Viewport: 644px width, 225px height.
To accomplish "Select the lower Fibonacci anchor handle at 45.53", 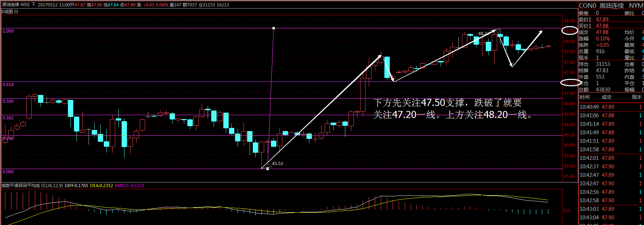I will tap(267, 168).
